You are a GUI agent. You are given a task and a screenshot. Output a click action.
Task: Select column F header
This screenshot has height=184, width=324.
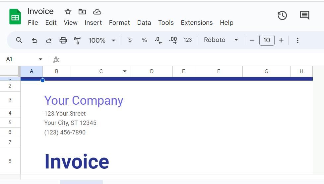click(219, 71)
